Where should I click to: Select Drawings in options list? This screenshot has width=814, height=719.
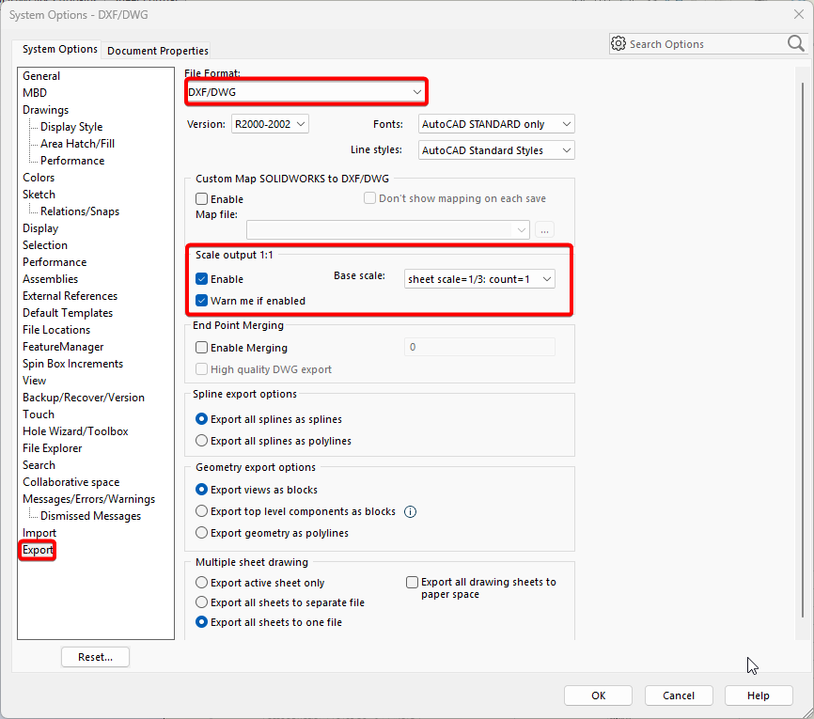[46, 110]
